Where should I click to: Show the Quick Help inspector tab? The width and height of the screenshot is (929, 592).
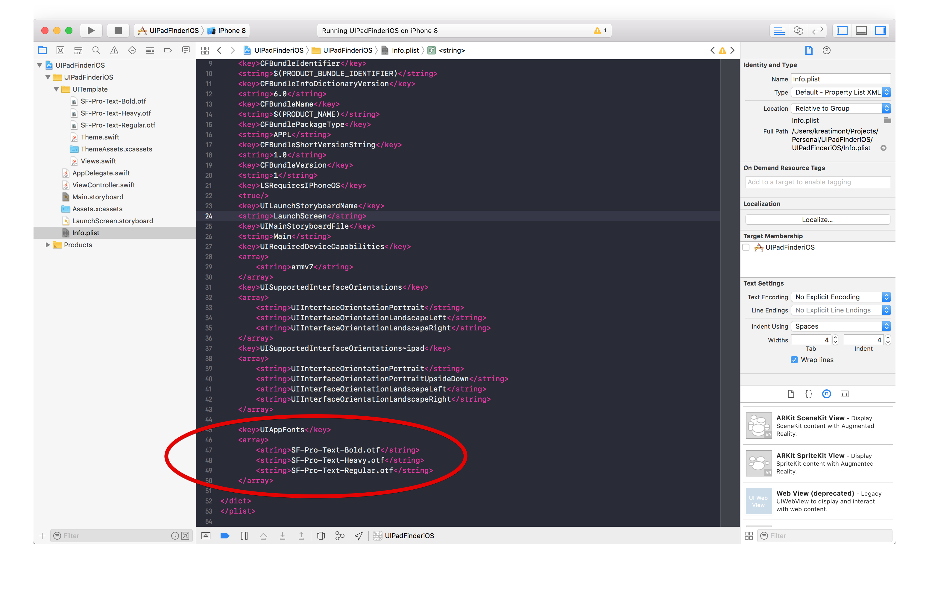[826, 50]
